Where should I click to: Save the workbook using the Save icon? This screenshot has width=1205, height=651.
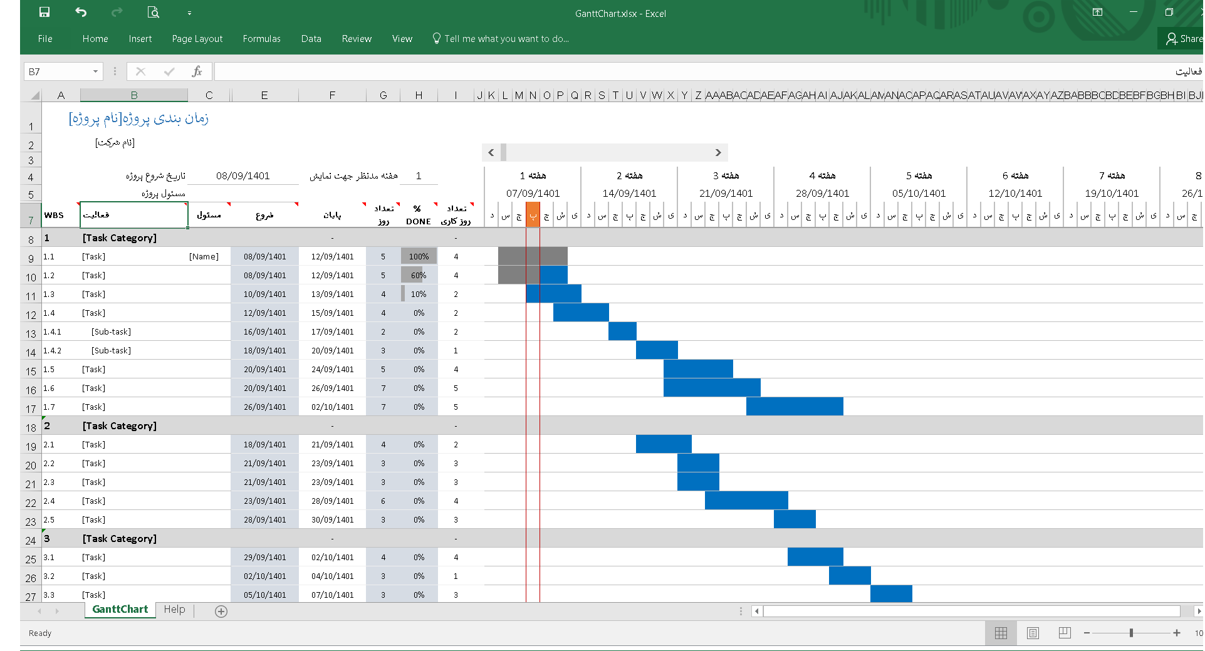pos(44,12)
